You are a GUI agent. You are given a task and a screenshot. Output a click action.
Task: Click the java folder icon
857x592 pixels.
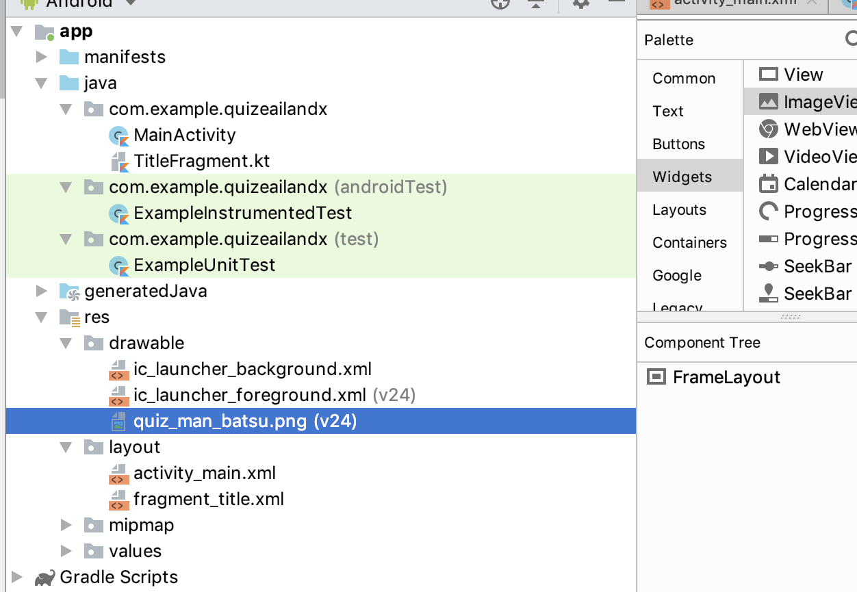69,83
